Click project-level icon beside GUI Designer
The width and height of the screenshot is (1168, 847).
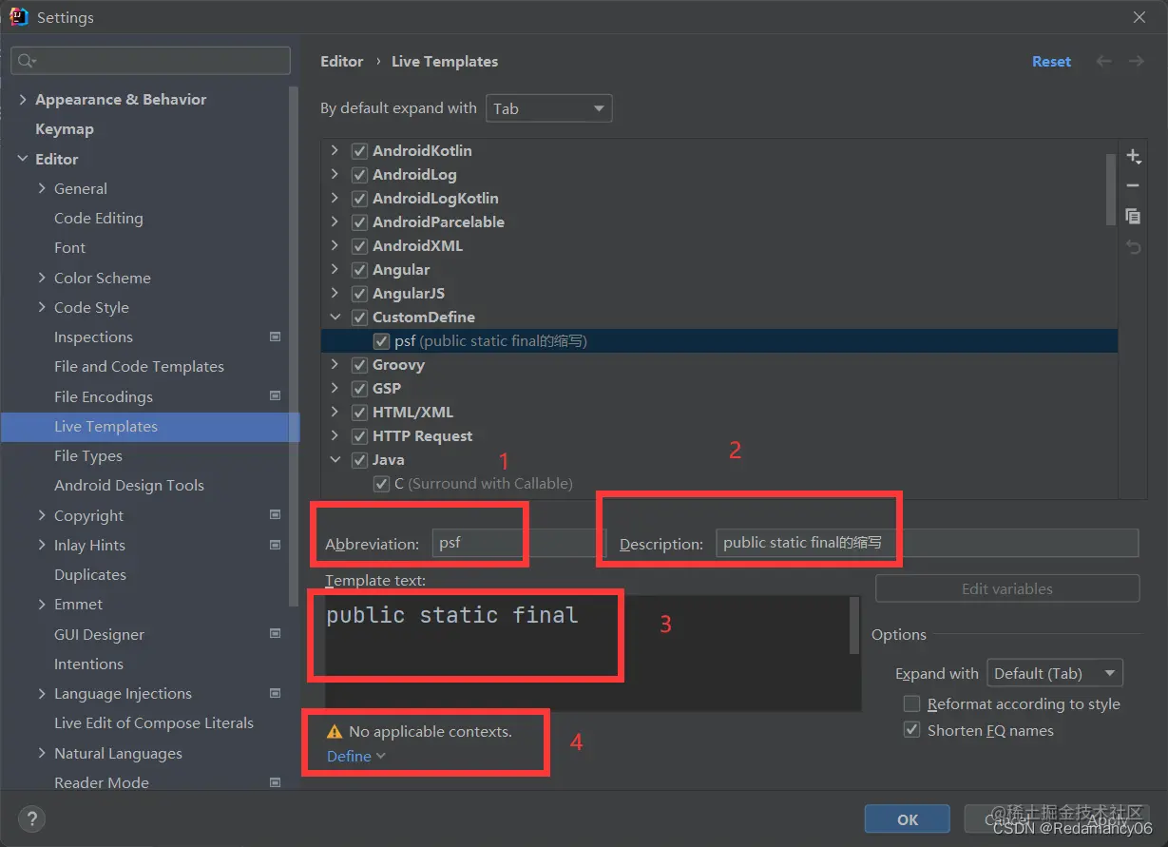[x=276, y=633]
